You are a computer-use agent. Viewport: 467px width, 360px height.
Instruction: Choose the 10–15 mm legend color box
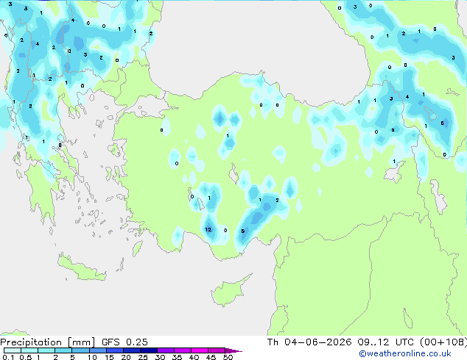(x=97, y=350)
